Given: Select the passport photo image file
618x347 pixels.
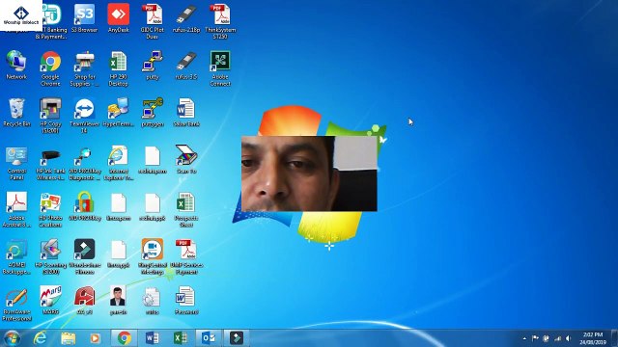Looking at the screenshot, I should point(118,301).
